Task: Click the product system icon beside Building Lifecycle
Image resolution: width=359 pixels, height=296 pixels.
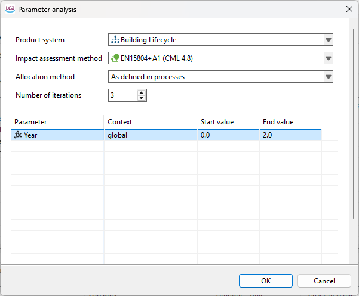Action: point(115,40)
